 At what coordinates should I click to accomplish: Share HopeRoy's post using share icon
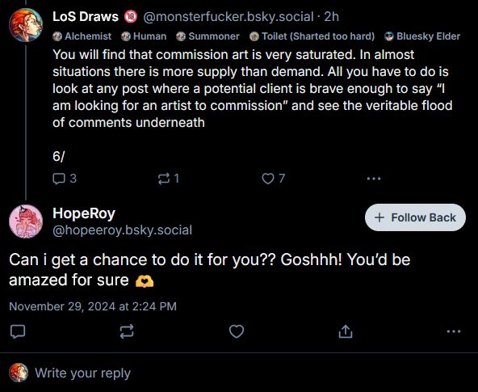coord(346,331)
